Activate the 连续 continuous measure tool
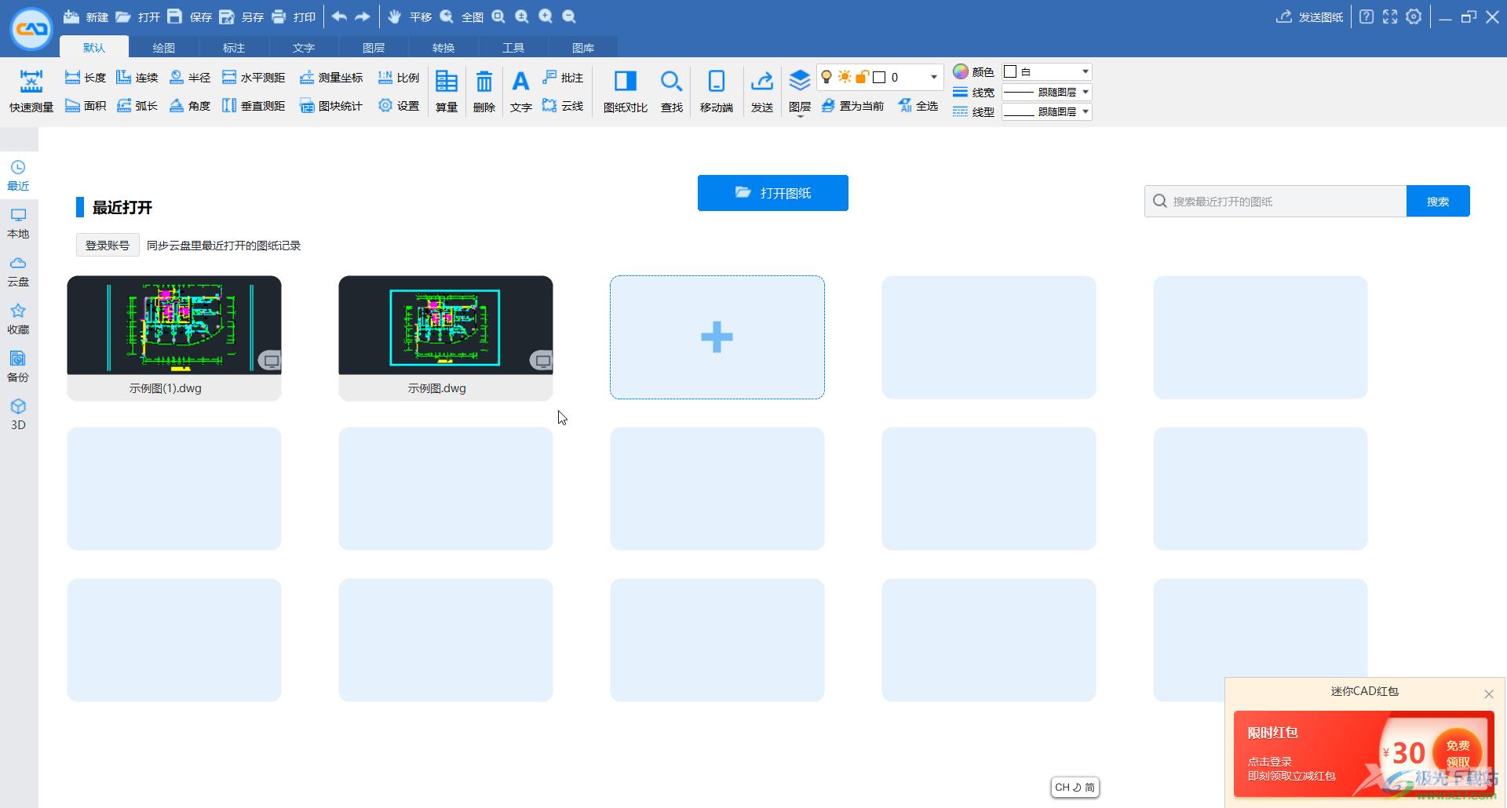Image resolution: width=1507 pixels, height=808 pixels. pyautogui.click(x=137, y=78)
